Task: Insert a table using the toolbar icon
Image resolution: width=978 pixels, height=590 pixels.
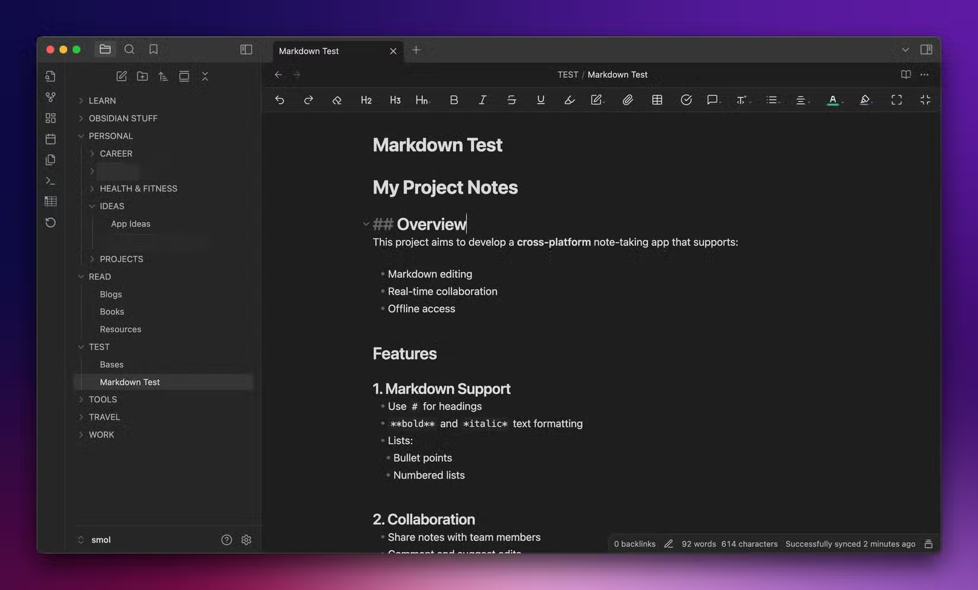Action: (657, 100)
